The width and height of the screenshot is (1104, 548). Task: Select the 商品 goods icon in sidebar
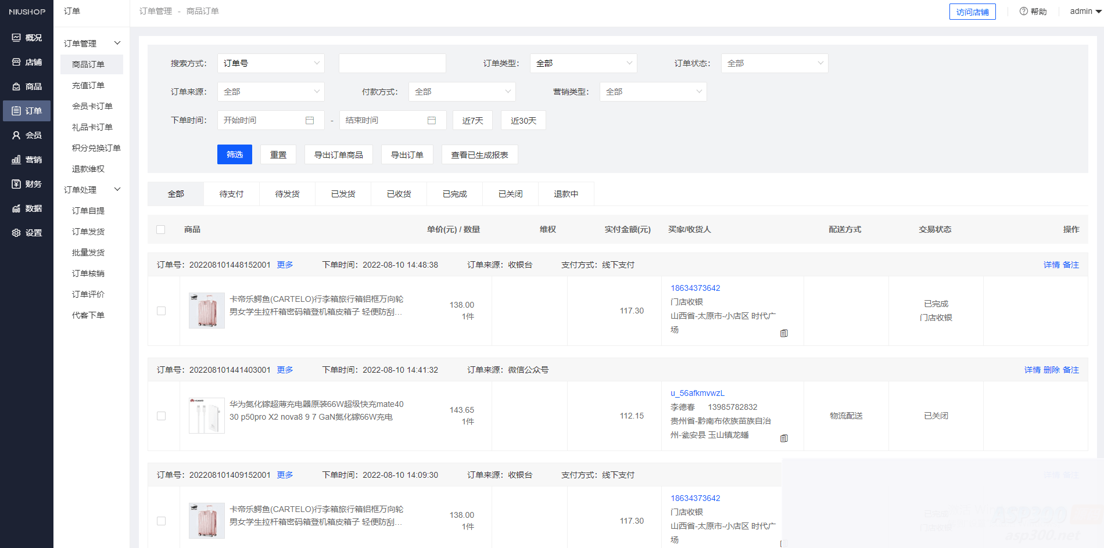pos(26,86)
